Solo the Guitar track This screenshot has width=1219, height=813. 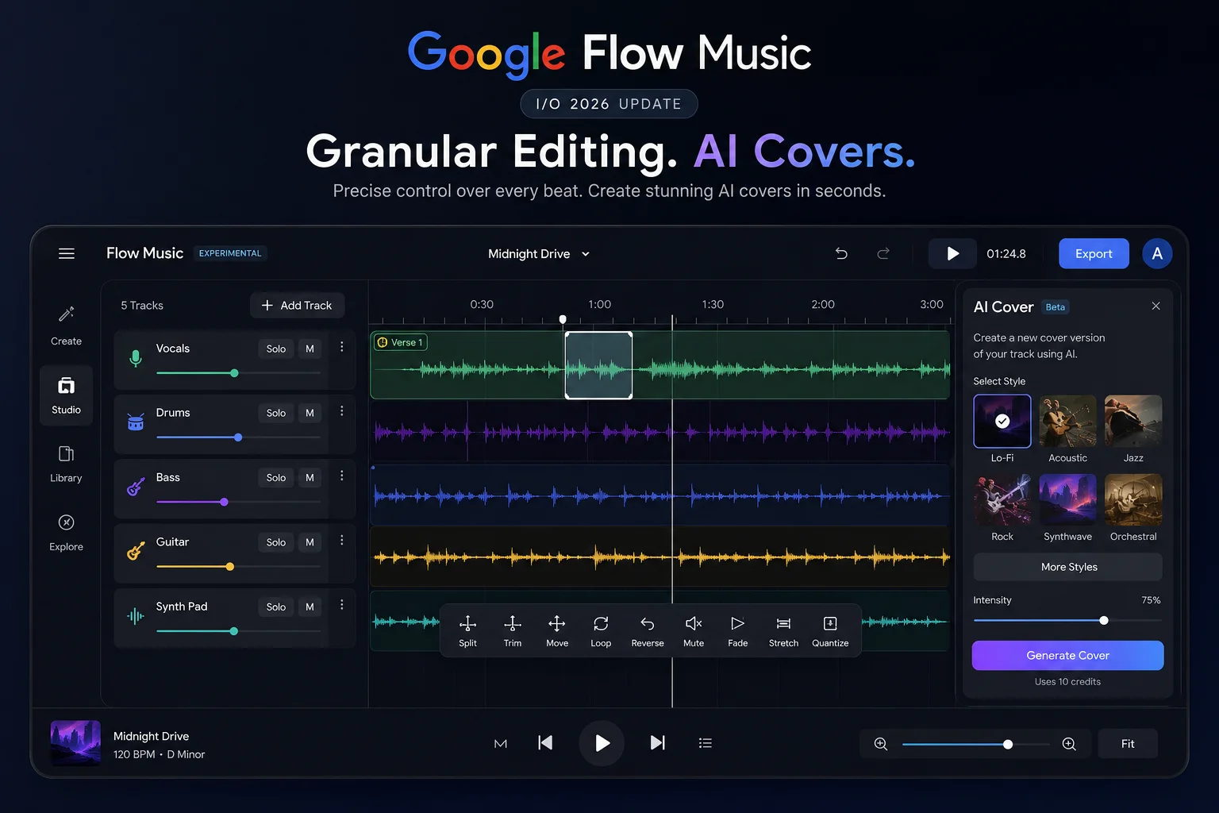click(x=276, y=542)
